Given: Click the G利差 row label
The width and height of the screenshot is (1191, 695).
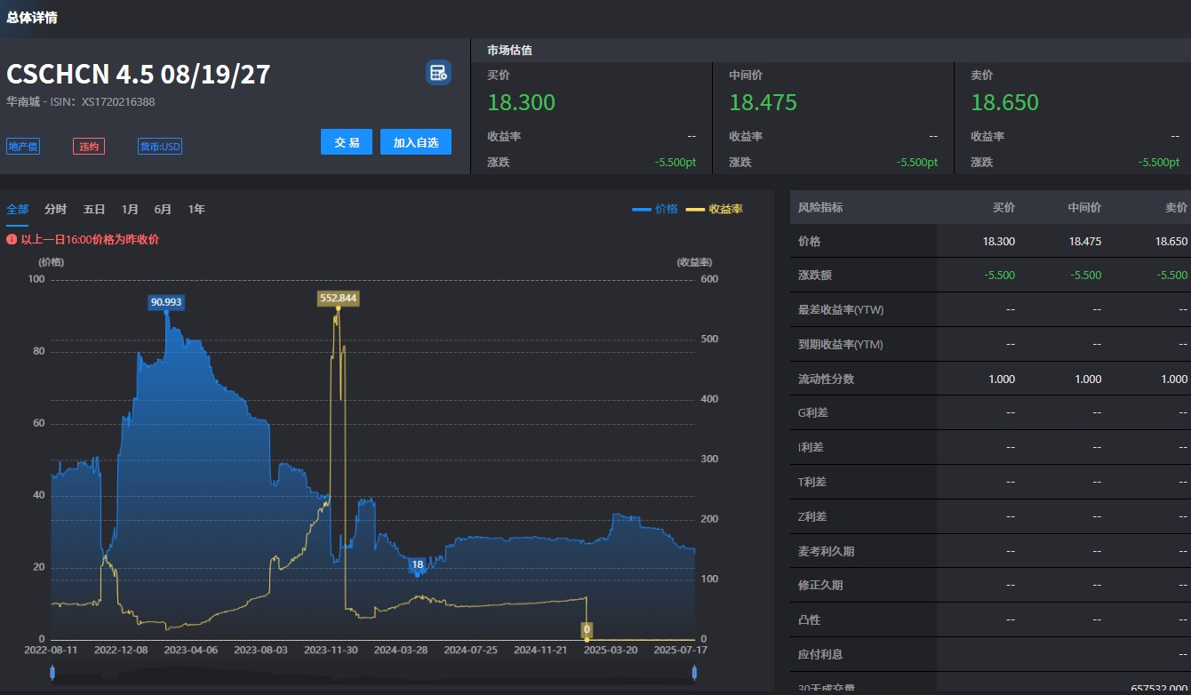Looking at the screenshot, I should click(812, 412).
